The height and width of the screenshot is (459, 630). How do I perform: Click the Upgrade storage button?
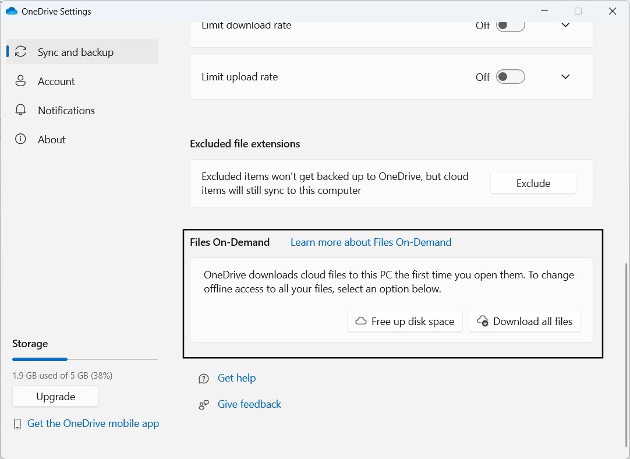click(55, 396)
